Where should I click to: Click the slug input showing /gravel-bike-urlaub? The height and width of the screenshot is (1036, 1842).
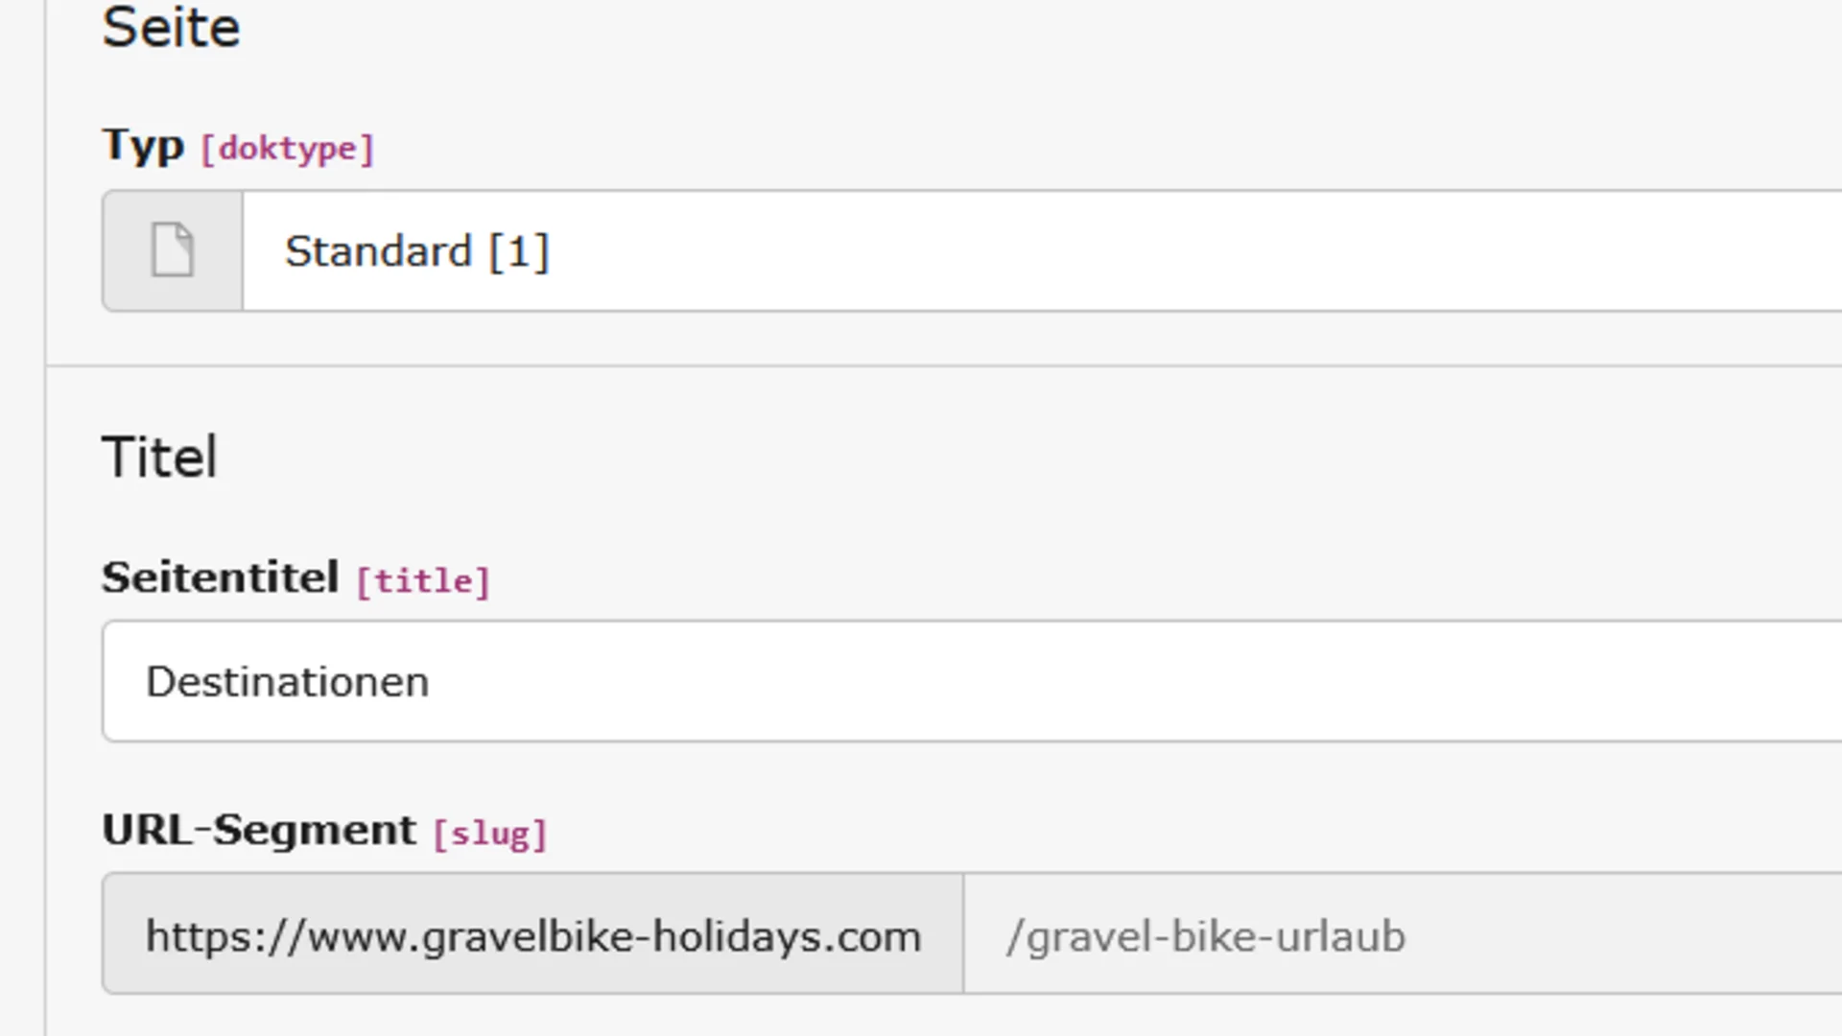tap(1403, 933)
